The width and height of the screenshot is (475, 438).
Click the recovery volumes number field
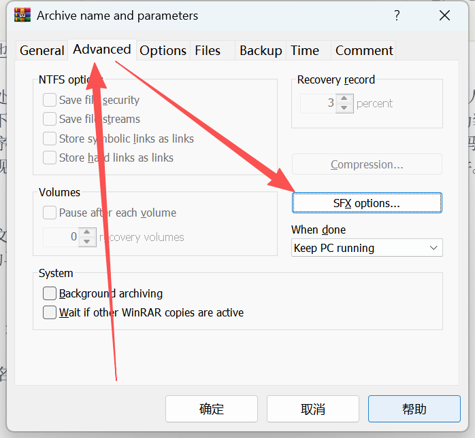click(x=61, y=238)
